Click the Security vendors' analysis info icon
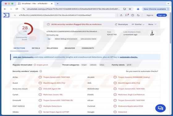The width and height of the screenshot is (173, 116). click(40, 71)
